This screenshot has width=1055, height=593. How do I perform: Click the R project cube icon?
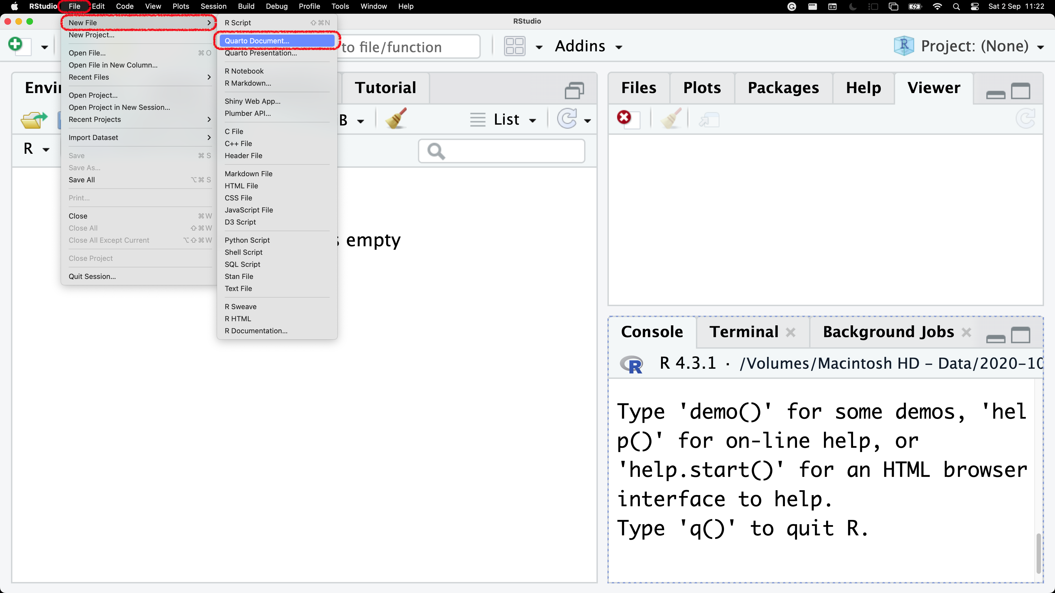pyautogui.click(x=903, y=46)
